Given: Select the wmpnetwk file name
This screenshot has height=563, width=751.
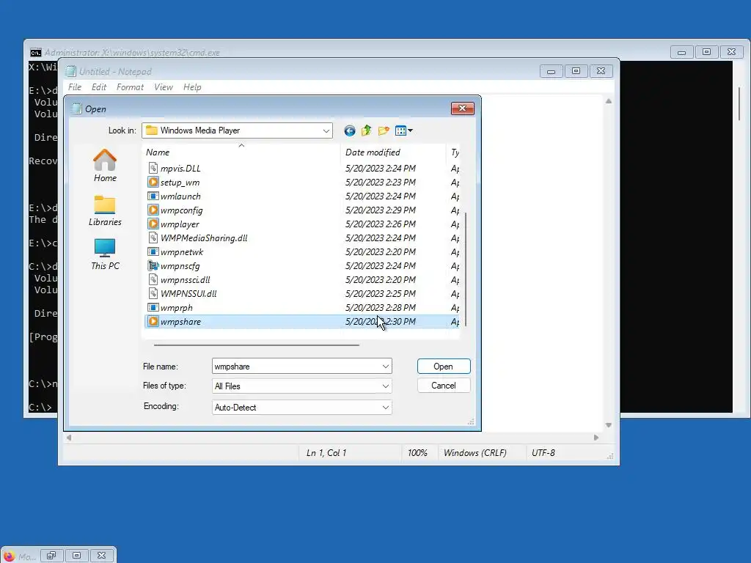Looking at the screenshot, I should point(182,252).
